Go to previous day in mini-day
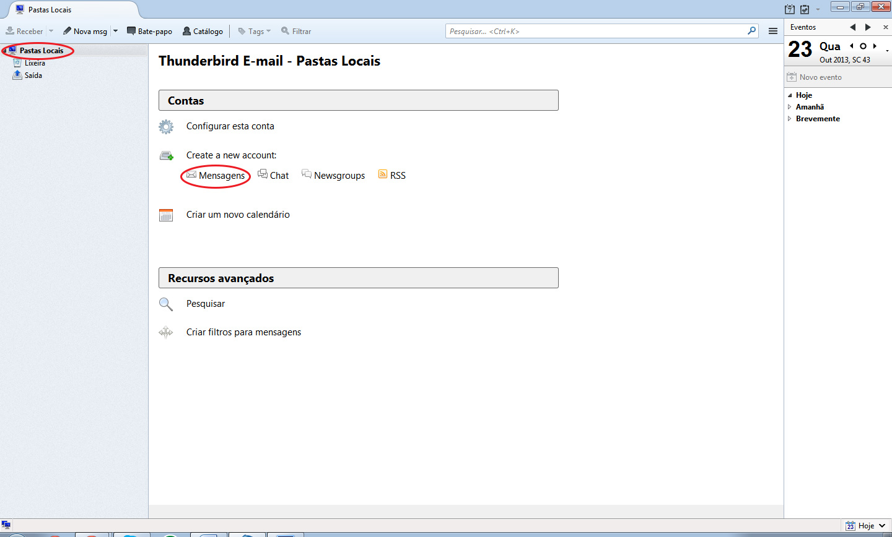Viewport: 892px width, 537px height. click(852, 46)
